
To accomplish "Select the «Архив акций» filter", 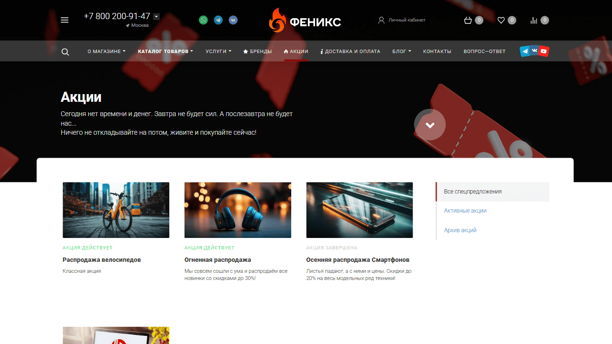I will [x=460, y=230].
